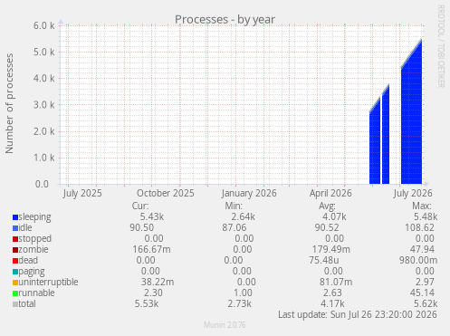Viewport: 450px width, 336px height.
Task: Select the 'runnable' legend label
Action: coord(36,293)
